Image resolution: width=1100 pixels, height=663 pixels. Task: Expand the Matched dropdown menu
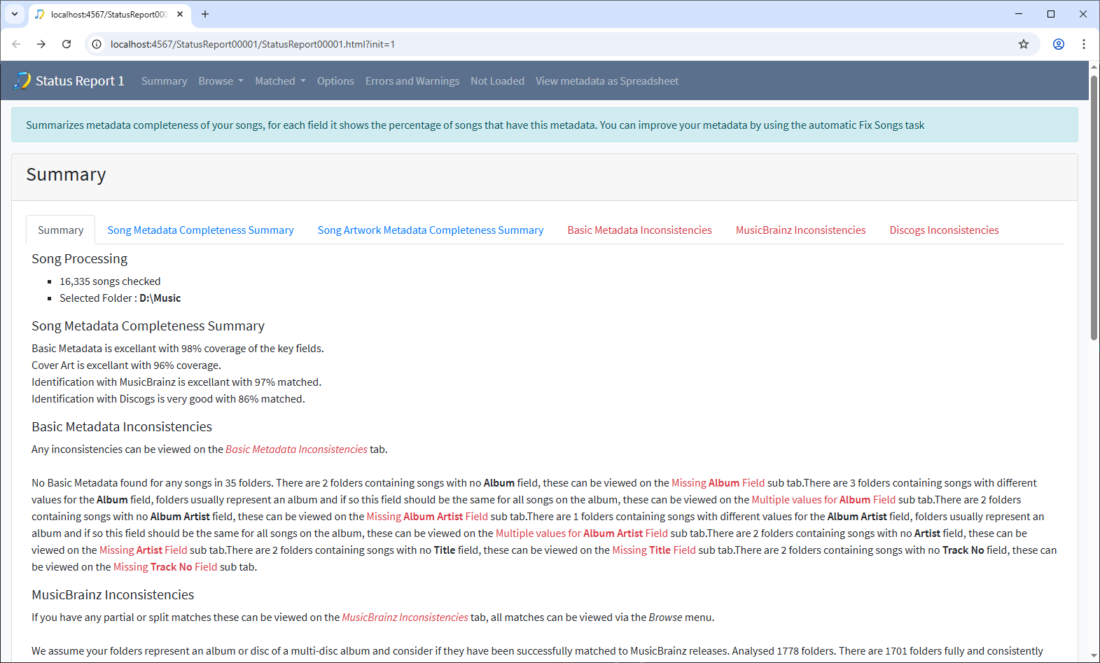click(280, 81)
